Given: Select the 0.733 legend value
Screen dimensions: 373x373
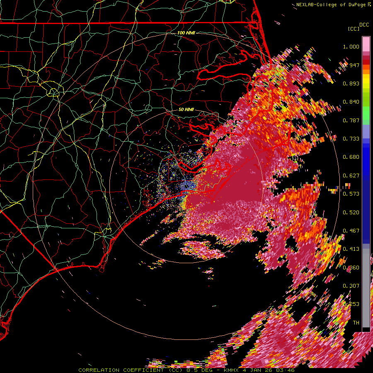Looking at the screenshot, I should (351, 139).
